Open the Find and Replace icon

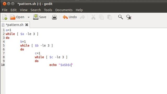tap(129, 17)
